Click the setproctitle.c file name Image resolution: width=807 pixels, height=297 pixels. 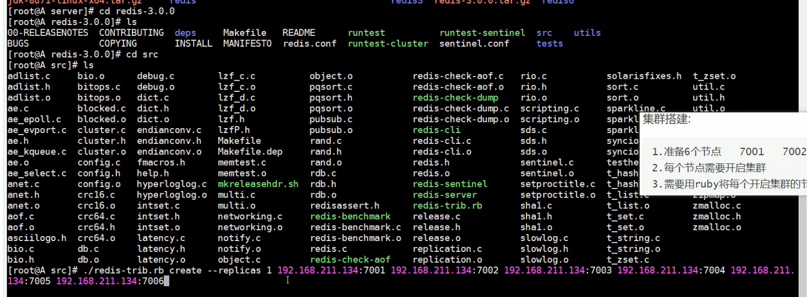pyautogui.click(x=558, y=184)
